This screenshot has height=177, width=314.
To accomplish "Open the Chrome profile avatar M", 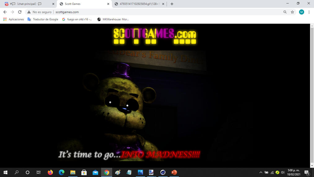I will pyautogui.click(x=301, y=12).
